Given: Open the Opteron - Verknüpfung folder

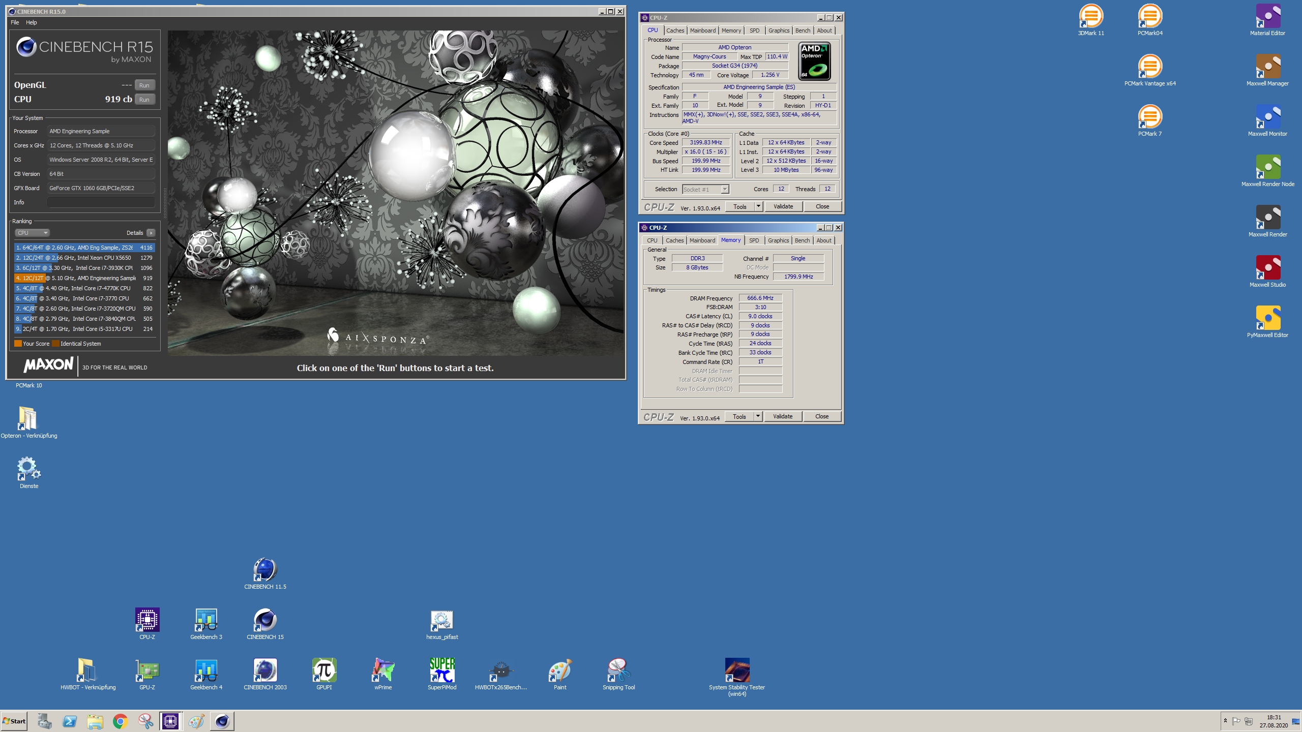Looking at the screenshot, I should point(28,422).
